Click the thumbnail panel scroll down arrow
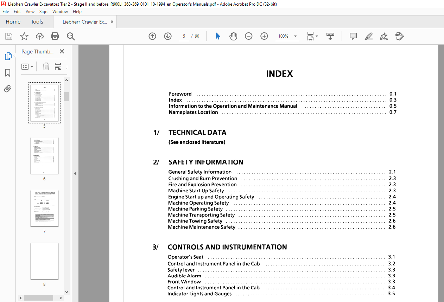 67,292
